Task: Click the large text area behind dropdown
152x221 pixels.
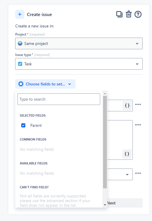Action: point(120,140)
